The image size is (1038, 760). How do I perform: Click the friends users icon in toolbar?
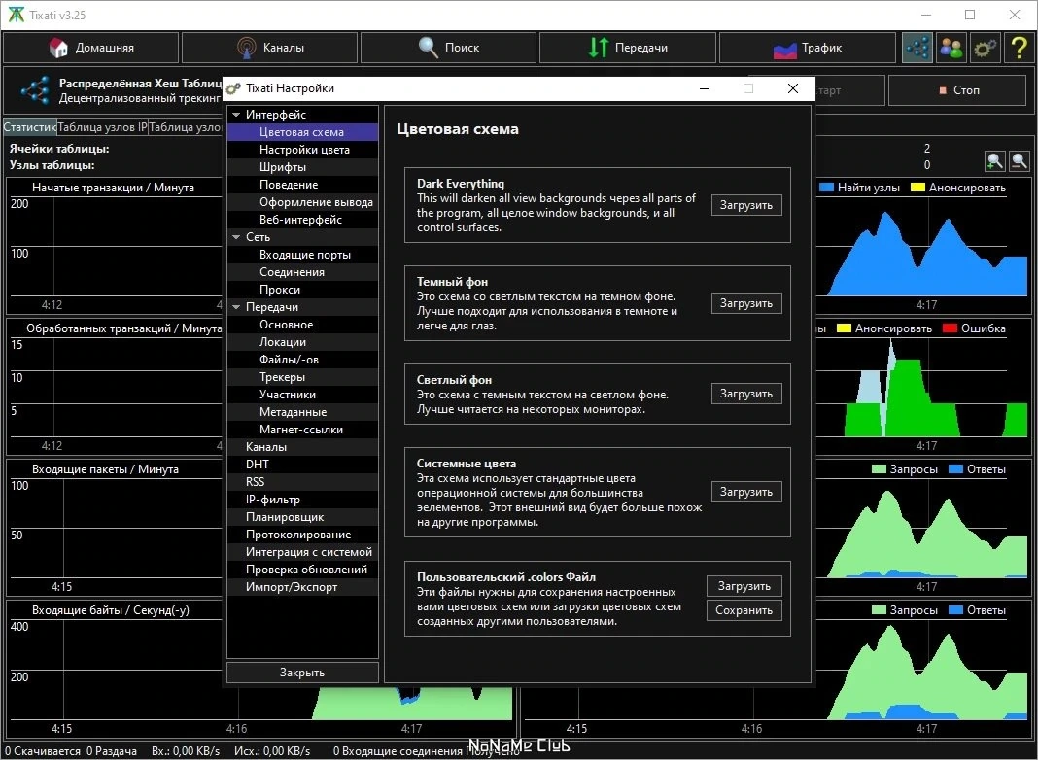[951, 48]
